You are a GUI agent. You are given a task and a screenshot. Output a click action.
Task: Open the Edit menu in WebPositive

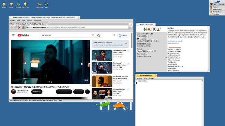pos(19,21)
